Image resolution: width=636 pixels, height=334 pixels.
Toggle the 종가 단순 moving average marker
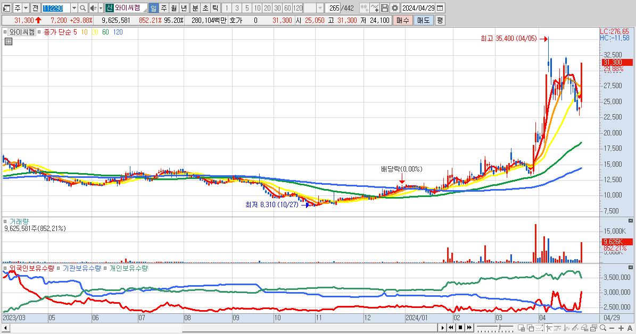[39, 32]
